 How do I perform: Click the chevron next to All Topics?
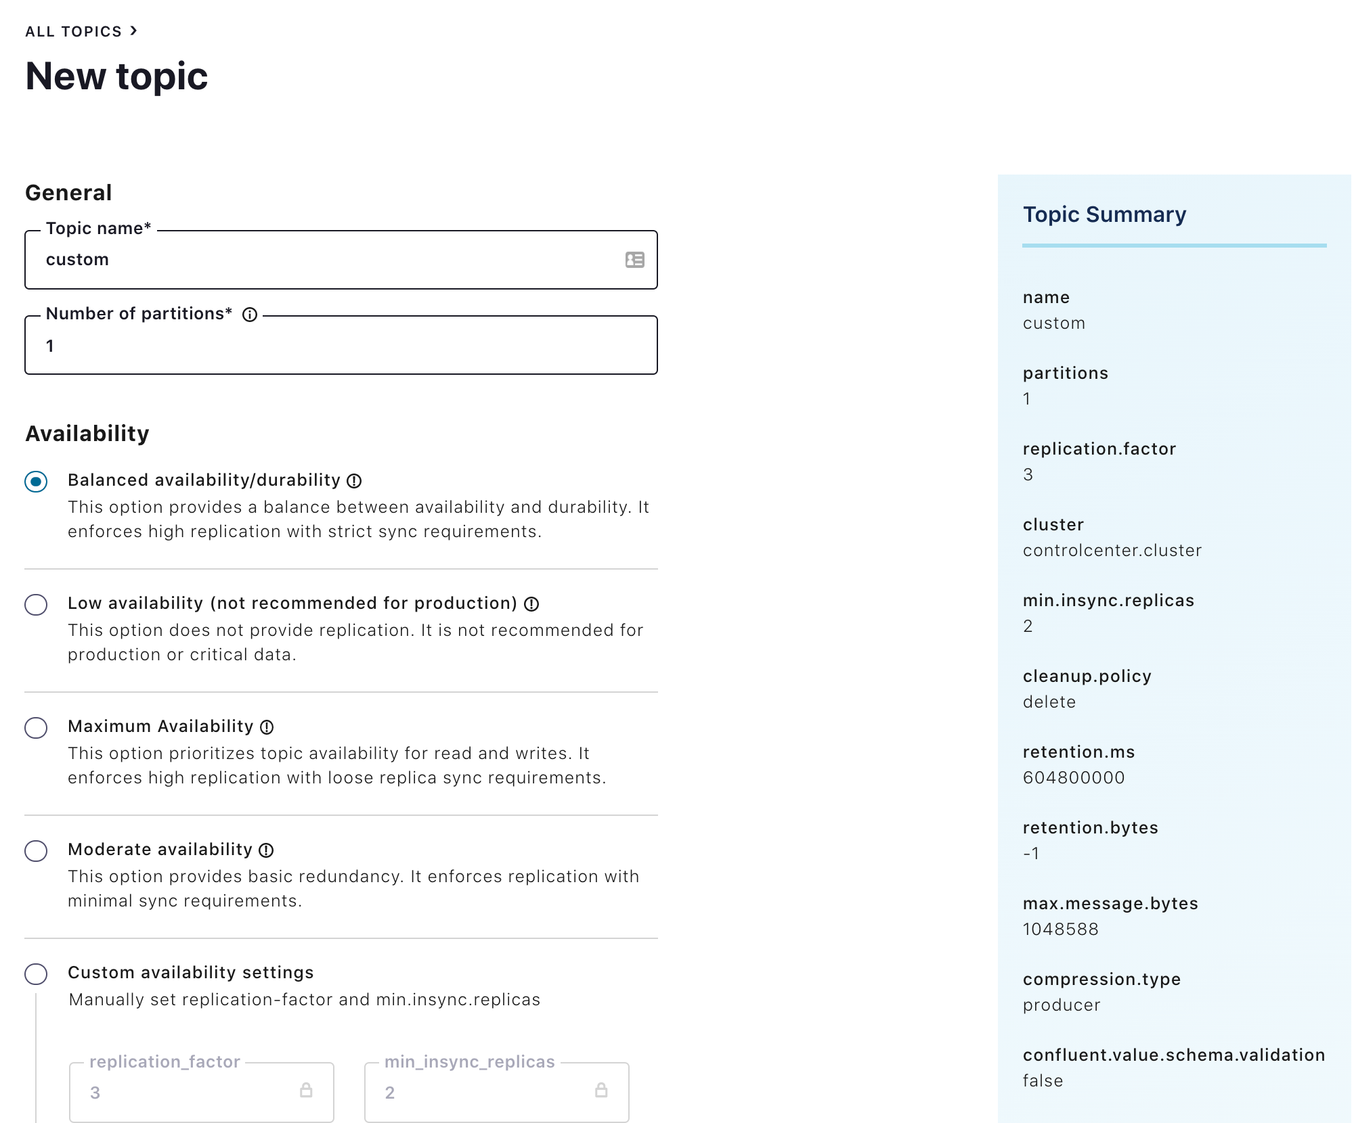(133, 31)
